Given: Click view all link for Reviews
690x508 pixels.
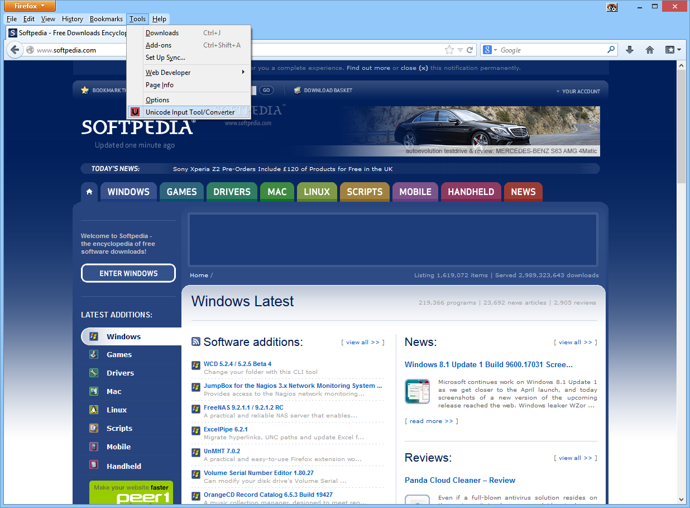Looking at the screenshot, I should [x=576, y=458].
